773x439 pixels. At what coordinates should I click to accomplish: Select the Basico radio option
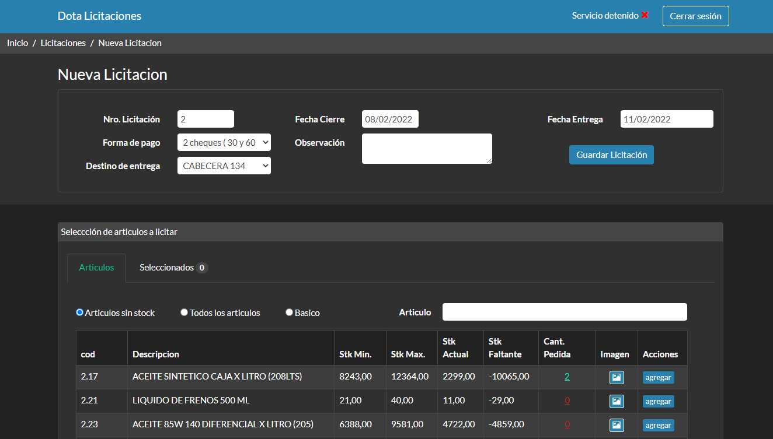(289, 312)
